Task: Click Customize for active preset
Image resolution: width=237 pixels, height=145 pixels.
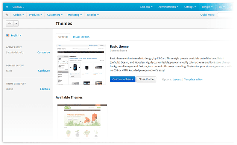Action: pos(44,52)
